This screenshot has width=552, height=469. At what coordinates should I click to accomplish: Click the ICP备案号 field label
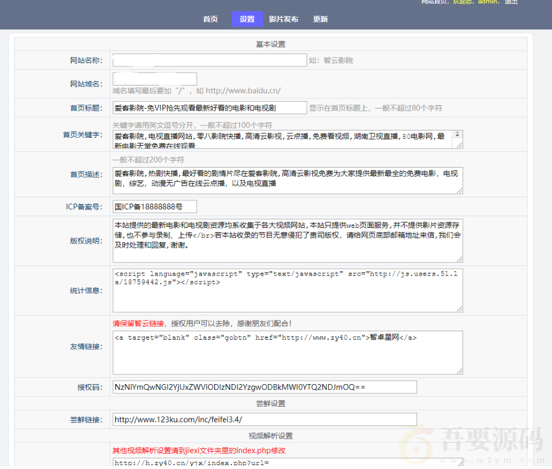84,207
